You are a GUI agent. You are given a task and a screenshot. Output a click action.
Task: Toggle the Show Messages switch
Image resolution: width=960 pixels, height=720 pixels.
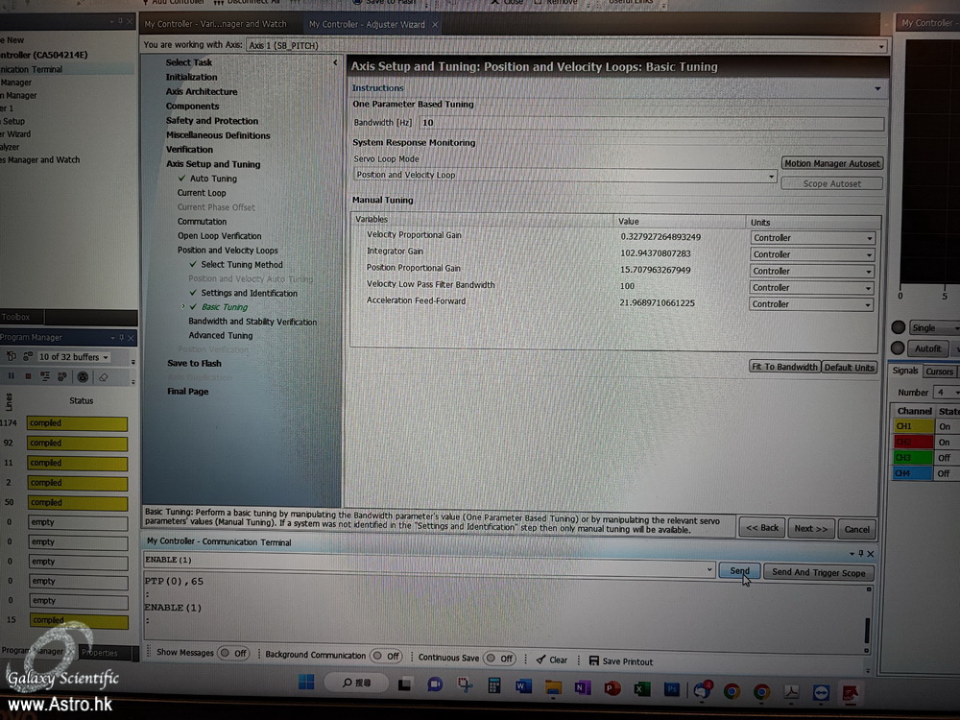233,653
